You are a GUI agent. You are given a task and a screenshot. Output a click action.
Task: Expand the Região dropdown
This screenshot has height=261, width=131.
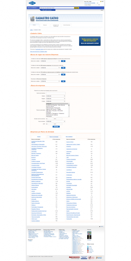point(55,99)
